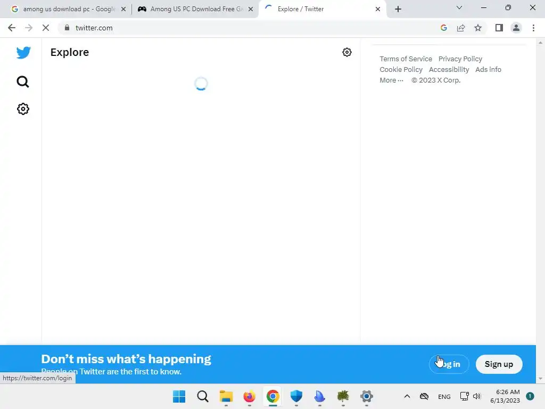Launch Firefox from taskbar
The height and width of the screenshot is (409, 545).
(x=249, y=396)
